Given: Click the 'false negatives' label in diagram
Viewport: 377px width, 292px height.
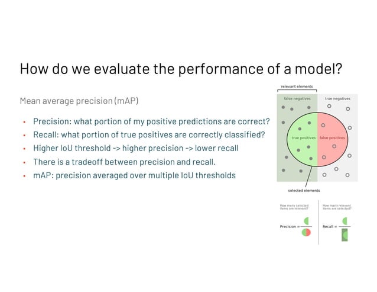Looking at the screenshot, I should click(297, 98).
